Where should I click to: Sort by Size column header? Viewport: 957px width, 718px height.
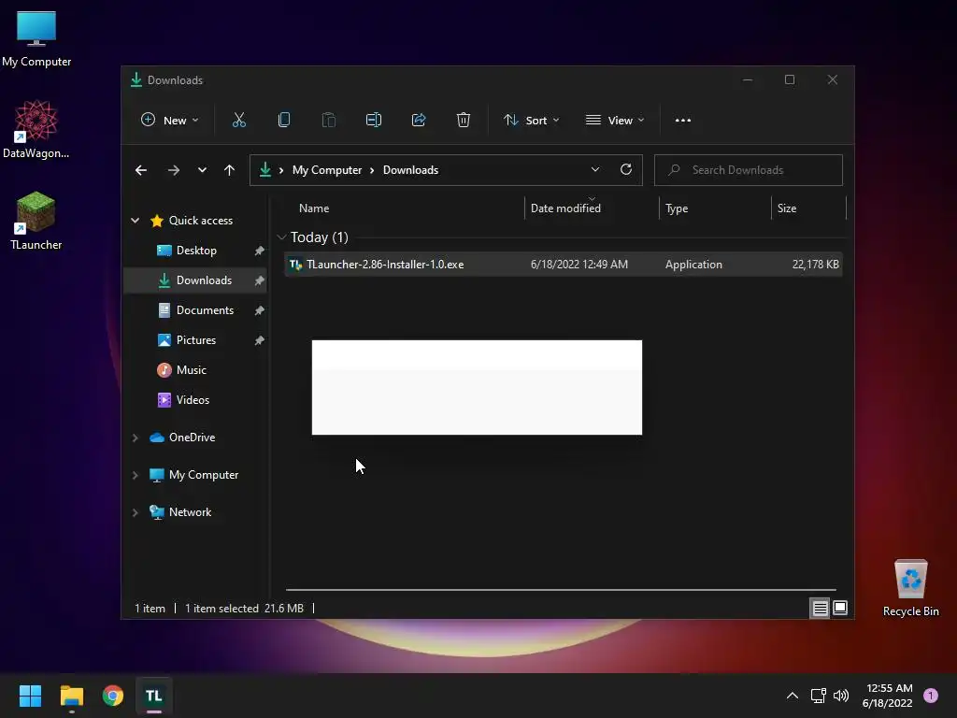(808, 208)
